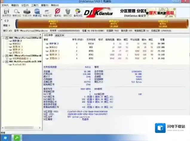Click the Windows Start button on taskbar
Viewport: 190px width, 141px height.
pyautogui.click(x=5, y=137)
